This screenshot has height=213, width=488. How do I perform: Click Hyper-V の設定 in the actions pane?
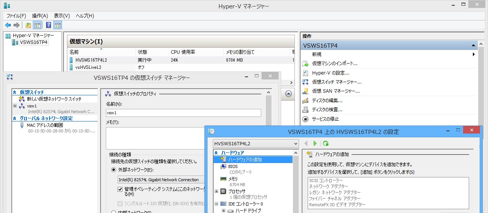coord(330,73)
